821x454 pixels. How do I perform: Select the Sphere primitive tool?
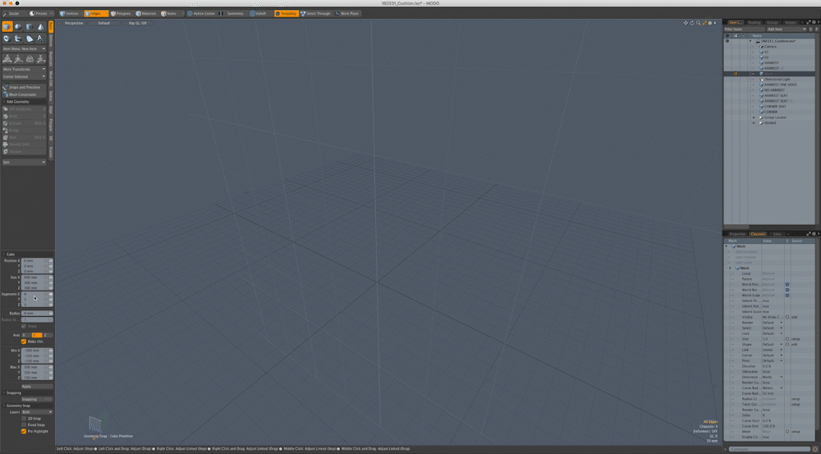click(x=18, y=27)
